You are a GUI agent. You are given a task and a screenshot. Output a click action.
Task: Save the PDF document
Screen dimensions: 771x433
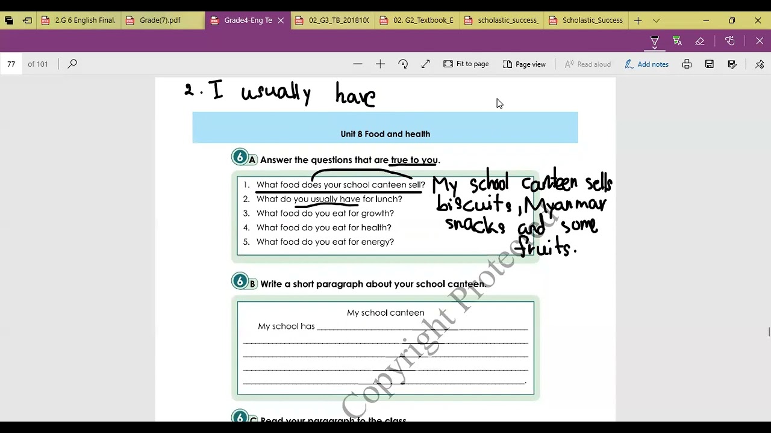[710, 64]
